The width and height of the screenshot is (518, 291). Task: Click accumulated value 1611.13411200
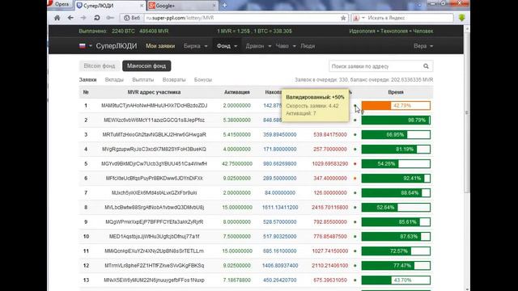(x=280, y=207)
